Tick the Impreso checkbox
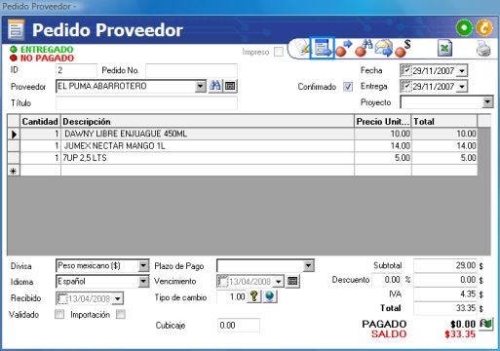This screenshot has height=351, width=500. coord(279,52)
